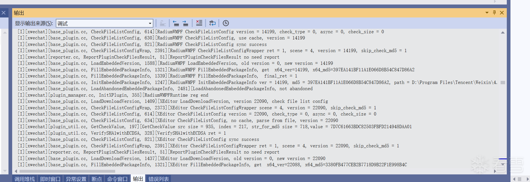Click the left panel's scroll up arrow

coord(5,32)
